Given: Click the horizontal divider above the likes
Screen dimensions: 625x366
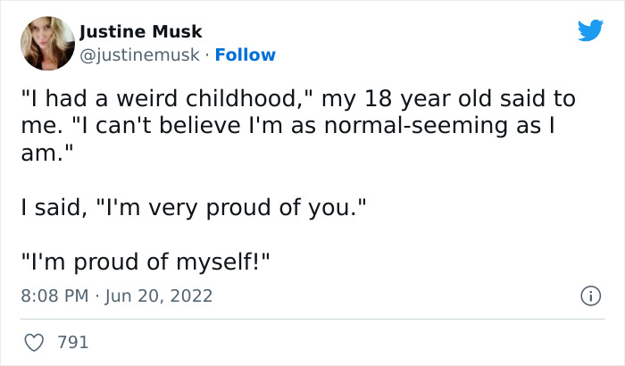Looking at the screenshot, I should (312, 319).
